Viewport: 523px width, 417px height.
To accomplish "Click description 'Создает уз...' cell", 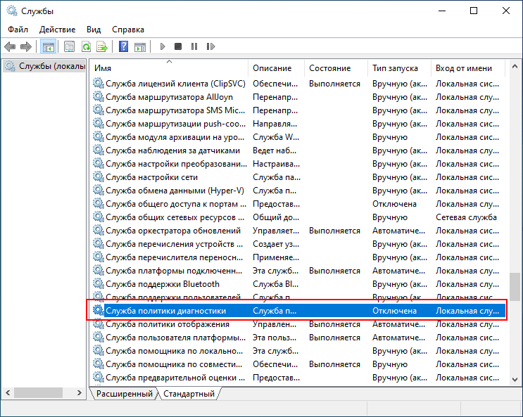I will (275, 244).
